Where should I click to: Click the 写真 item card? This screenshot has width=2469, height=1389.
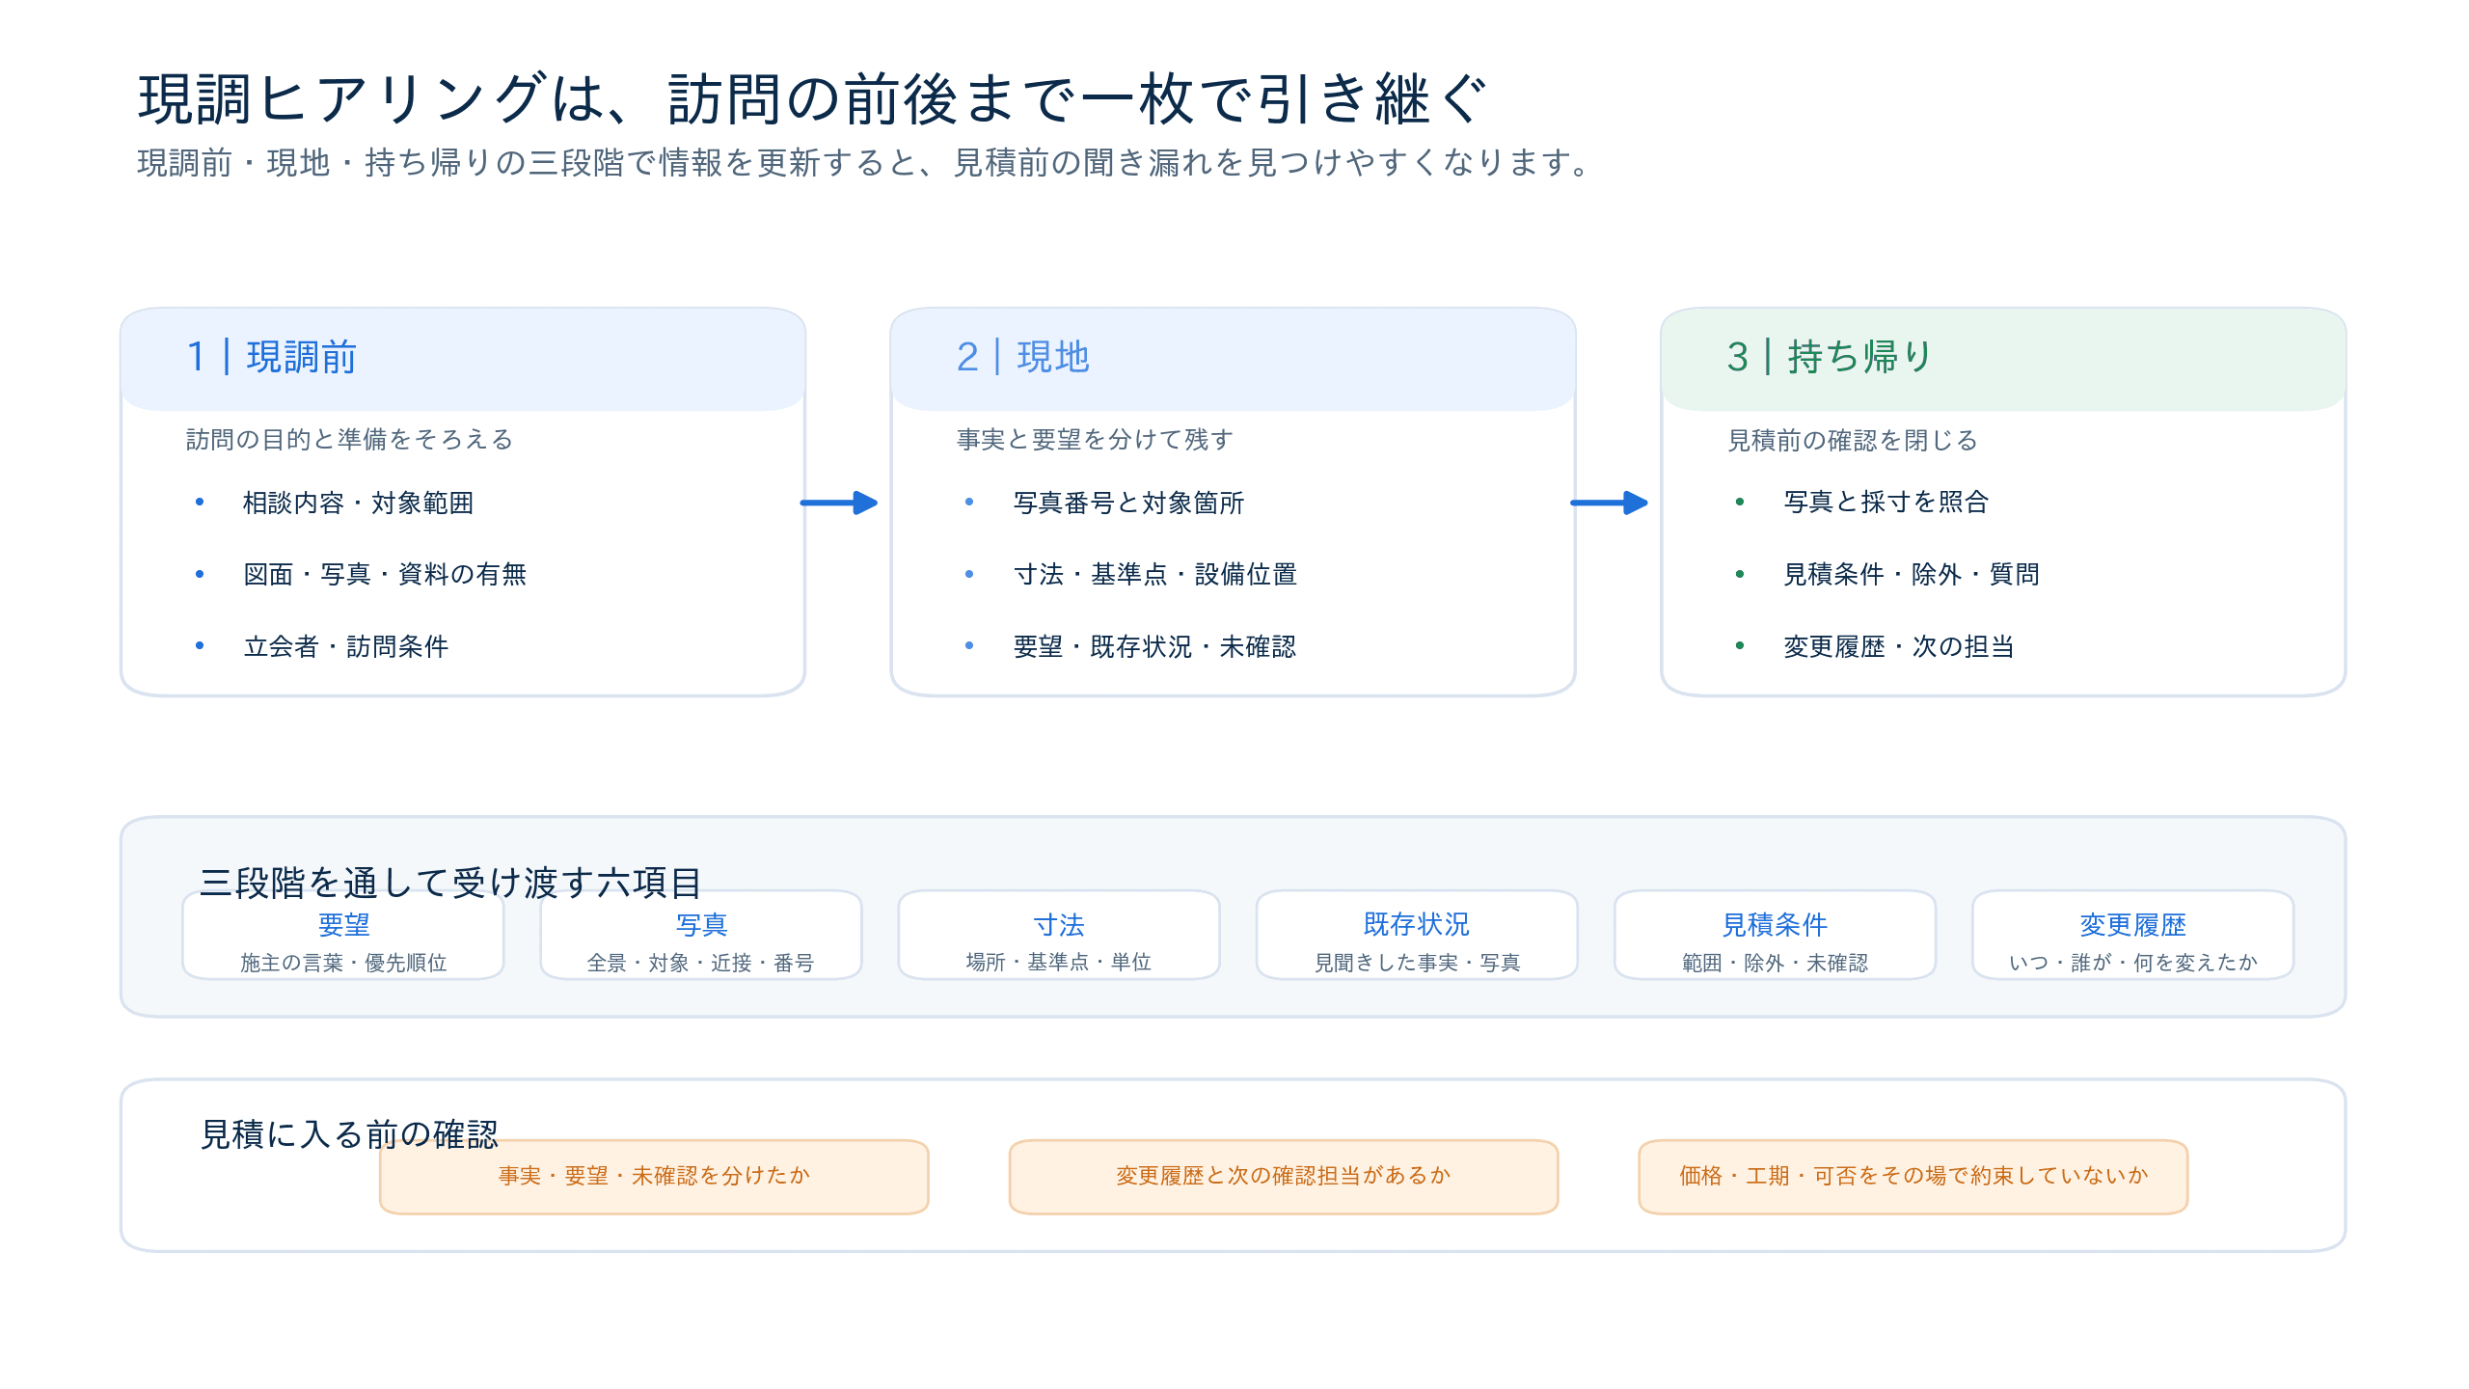click(x=701, y=936)
